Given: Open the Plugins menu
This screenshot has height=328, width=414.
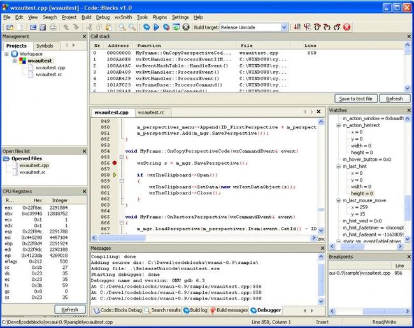Looking at the screenshot, I should click(x=159, y=17).
